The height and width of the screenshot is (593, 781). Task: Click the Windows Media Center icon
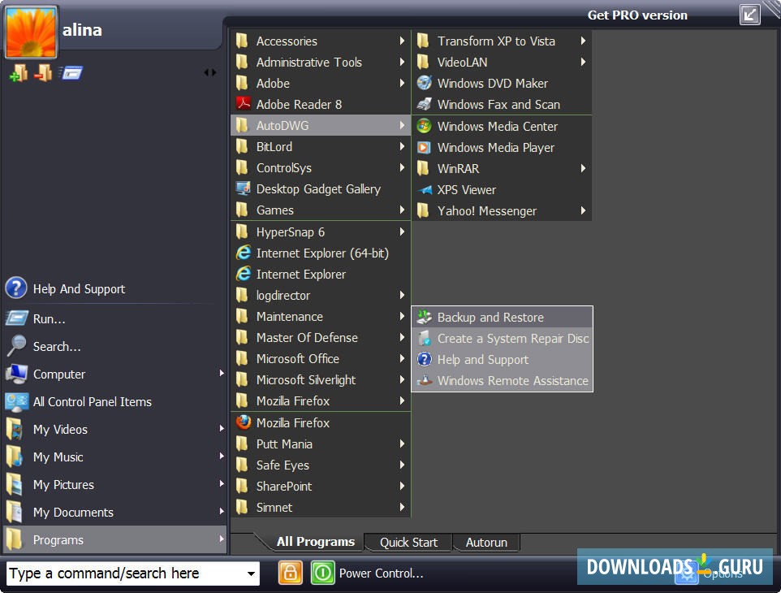(424, 126)
